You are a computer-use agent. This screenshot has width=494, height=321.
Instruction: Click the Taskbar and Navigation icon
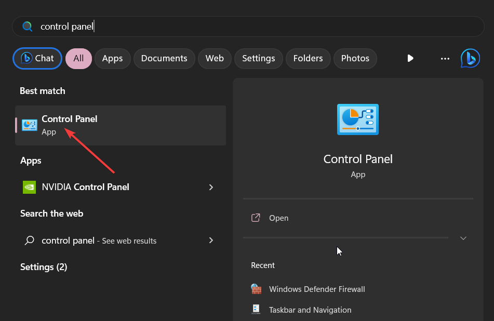click(x=256, y=310)
